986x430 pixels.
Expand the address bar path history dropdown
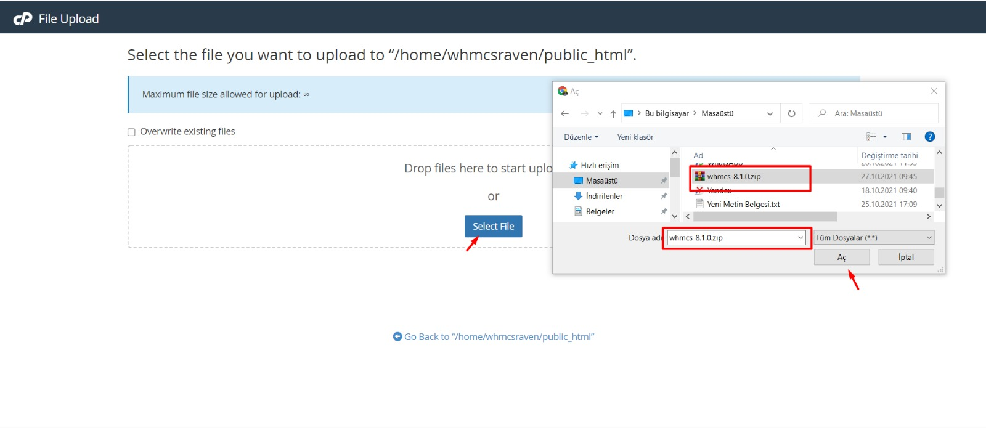point(770,114)
